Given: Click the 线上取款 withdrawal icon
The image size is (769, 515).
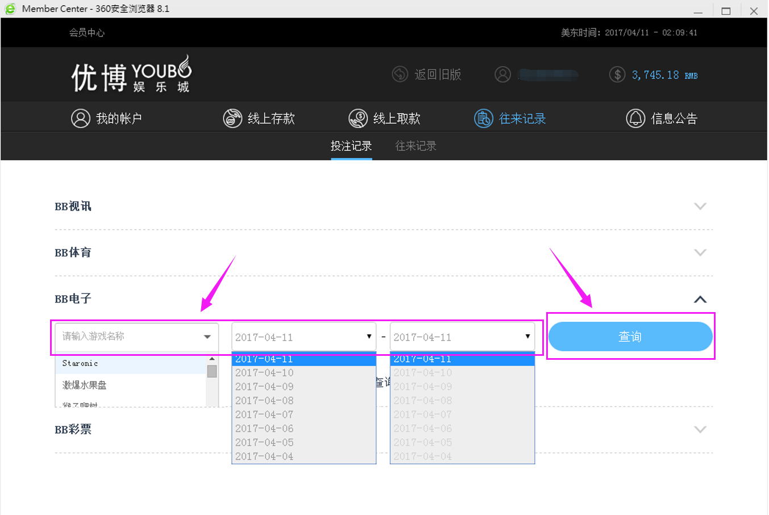Looking at the screenshot, I should pyautogui.click(x=358, y=118).
